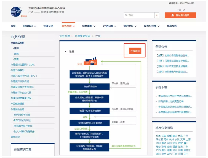Open 北京 in 地方分支机构 list

click(x=158, y=136)
